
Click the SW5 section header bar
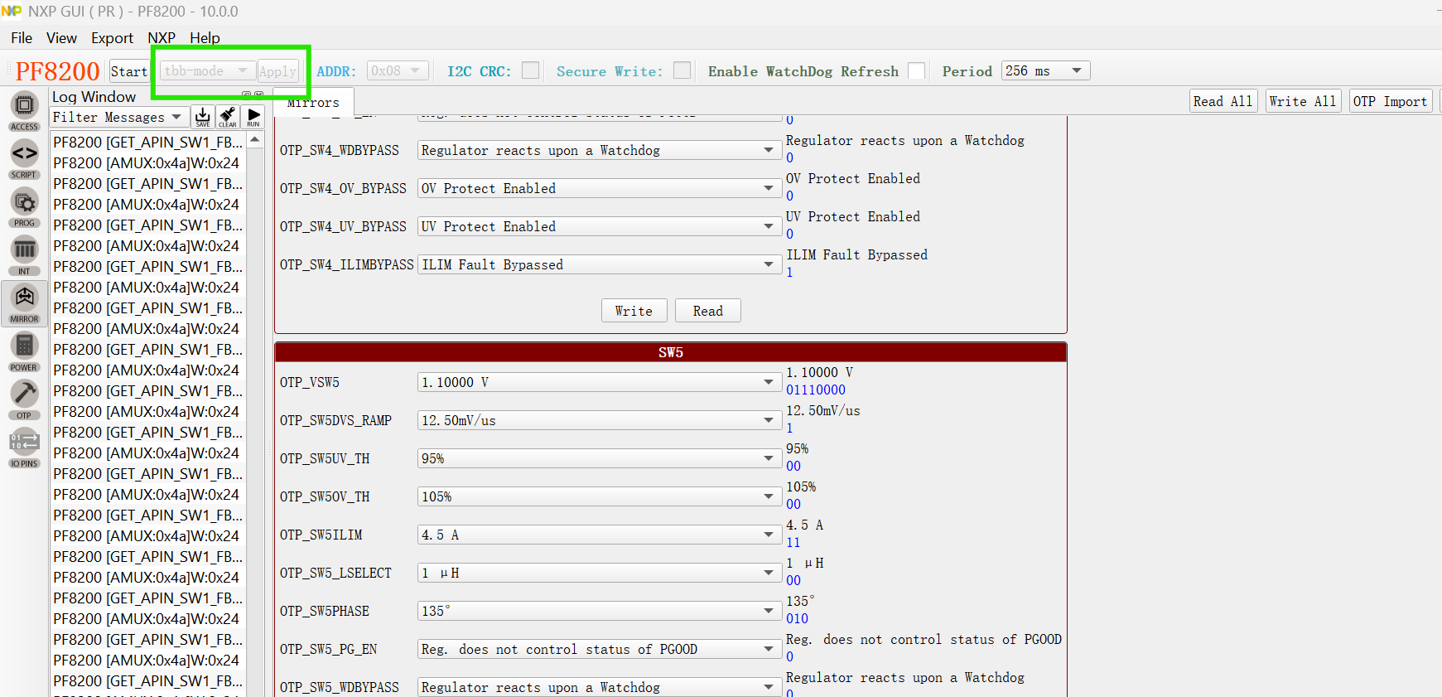click(x=671, y=352)
